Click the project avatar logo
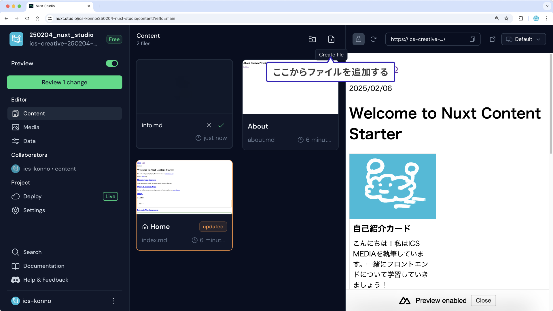Viewport: 553px width, 311px height. [16, 39]
